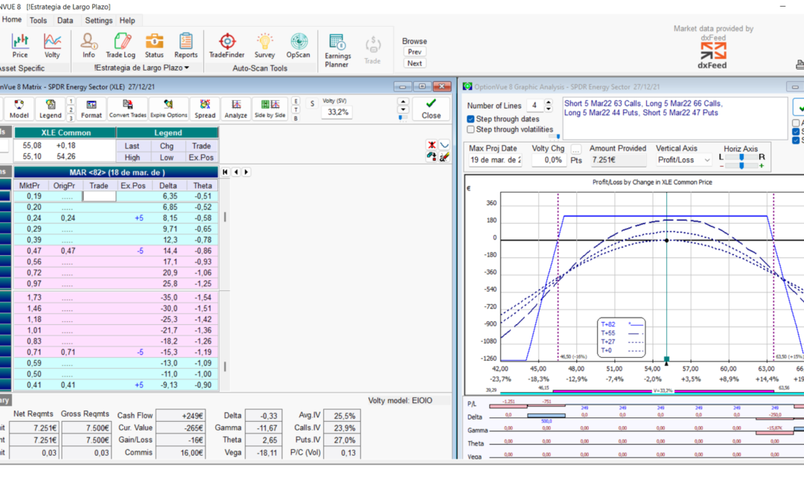Click the Expire Options icon

(169, 109)
